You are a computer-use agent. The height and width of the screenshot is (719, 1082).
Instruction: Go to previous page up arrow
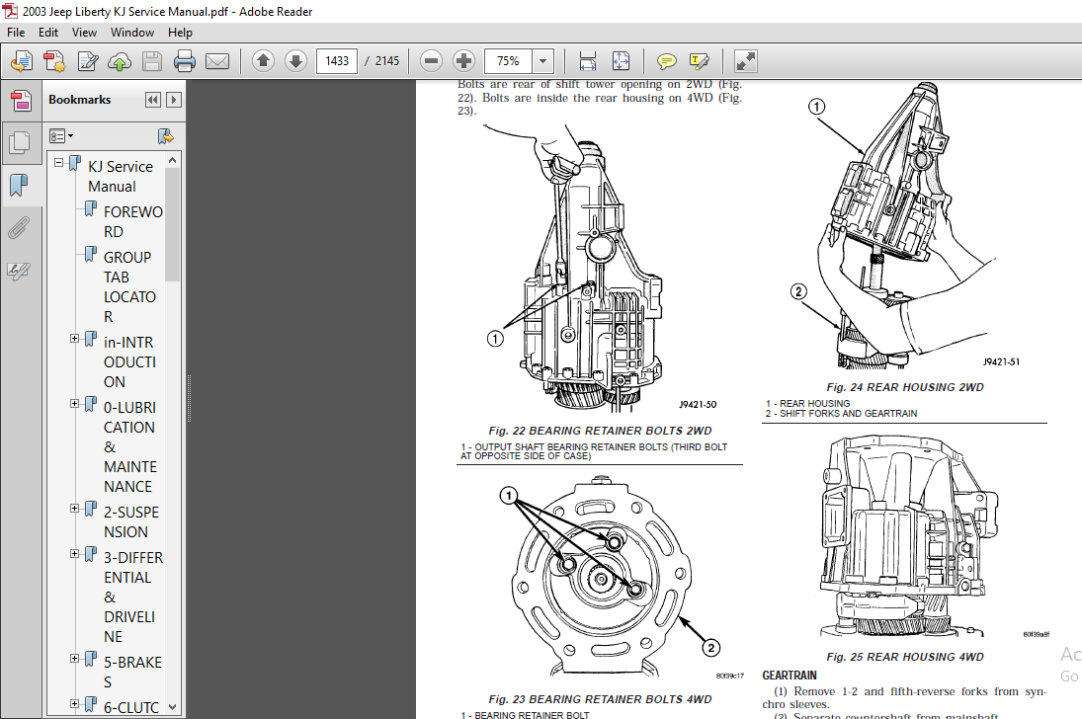[263, 61]
